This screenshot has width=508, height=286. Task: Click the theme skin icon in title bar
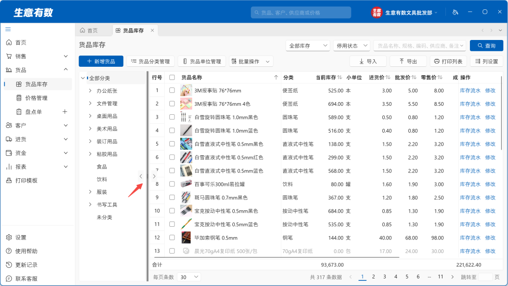click(x=455, y=12)
